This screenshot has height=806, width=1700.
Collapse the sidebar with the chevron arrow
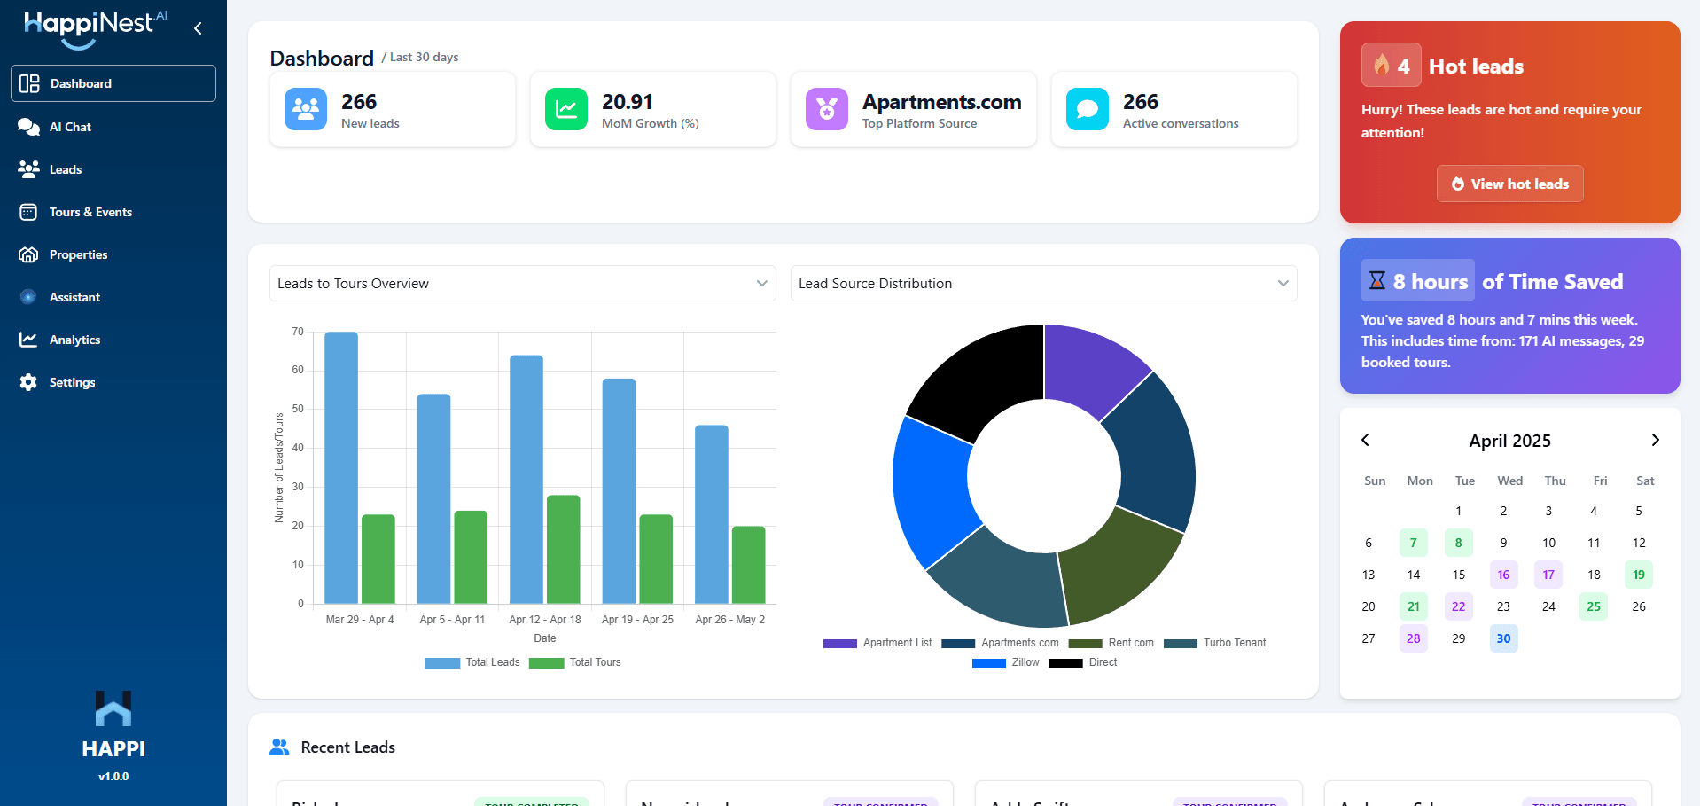click(197, 27)
